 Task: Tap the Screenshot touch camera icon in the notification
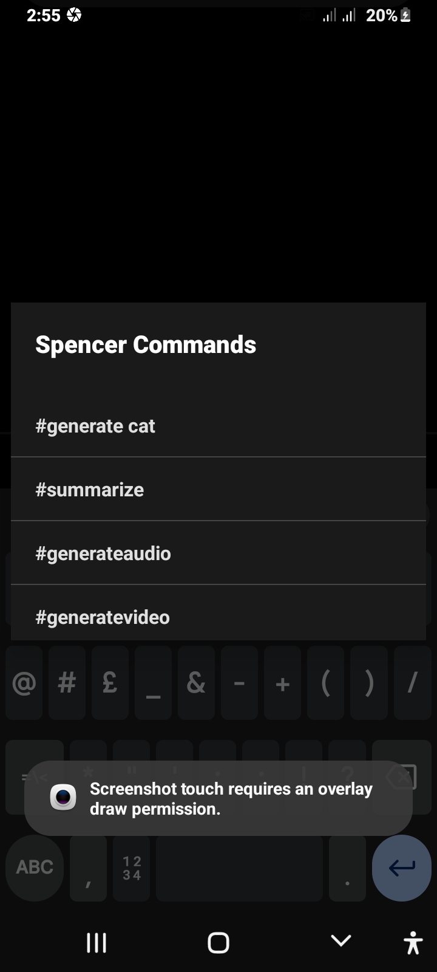[x=63, y=798]
